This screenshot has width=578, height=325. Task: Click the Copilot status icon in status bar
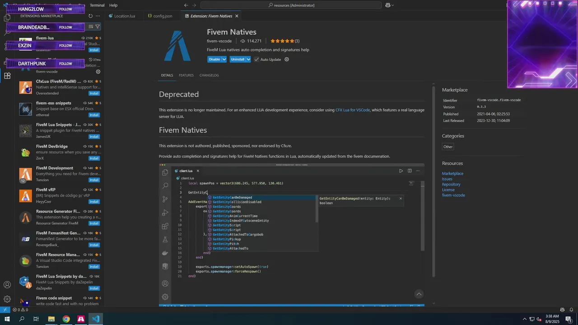562,310
